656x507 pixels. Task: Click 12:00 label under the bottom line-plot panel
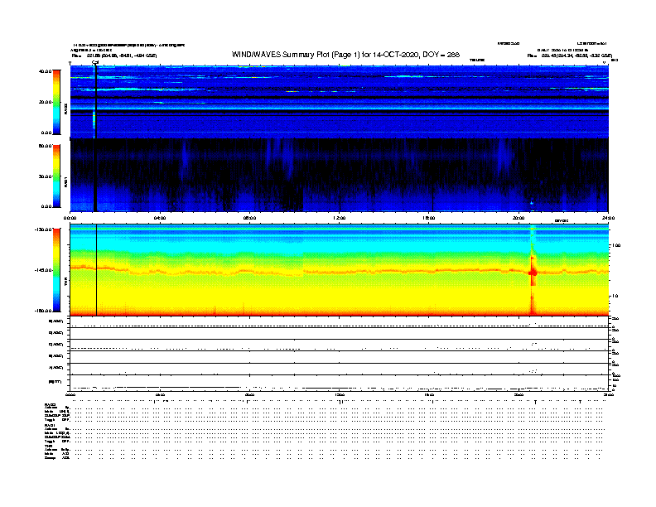tap(340, 395)
